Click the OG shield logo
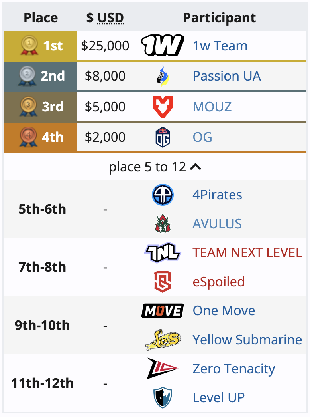The width and height of the screenshot is (310, 417). (163, 137)
